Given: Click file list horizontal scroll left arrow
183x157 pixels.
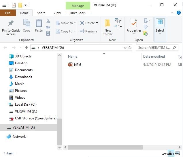Looking at the screenshot, I should [x=65, y=147].
